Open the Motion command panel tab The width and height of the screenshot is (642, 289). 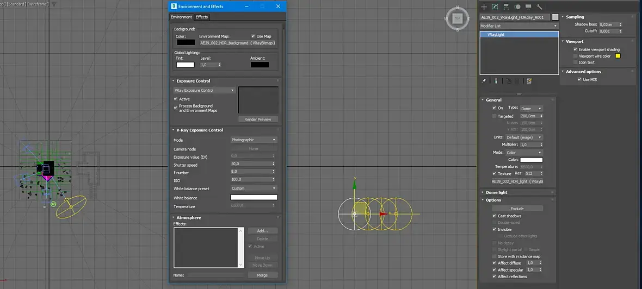click(x=517, y=7)
